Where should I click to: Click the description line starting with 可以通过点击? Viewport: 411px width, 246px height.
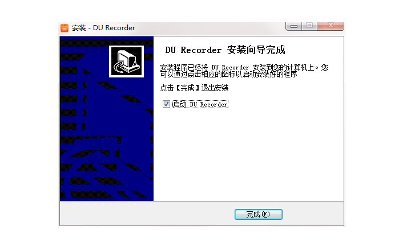click(x=228, y=74)
